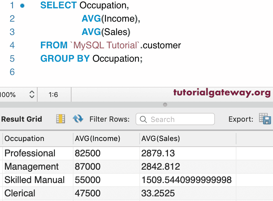
Task: Open the result grid view options icon
Action: [x=61, y=119]
